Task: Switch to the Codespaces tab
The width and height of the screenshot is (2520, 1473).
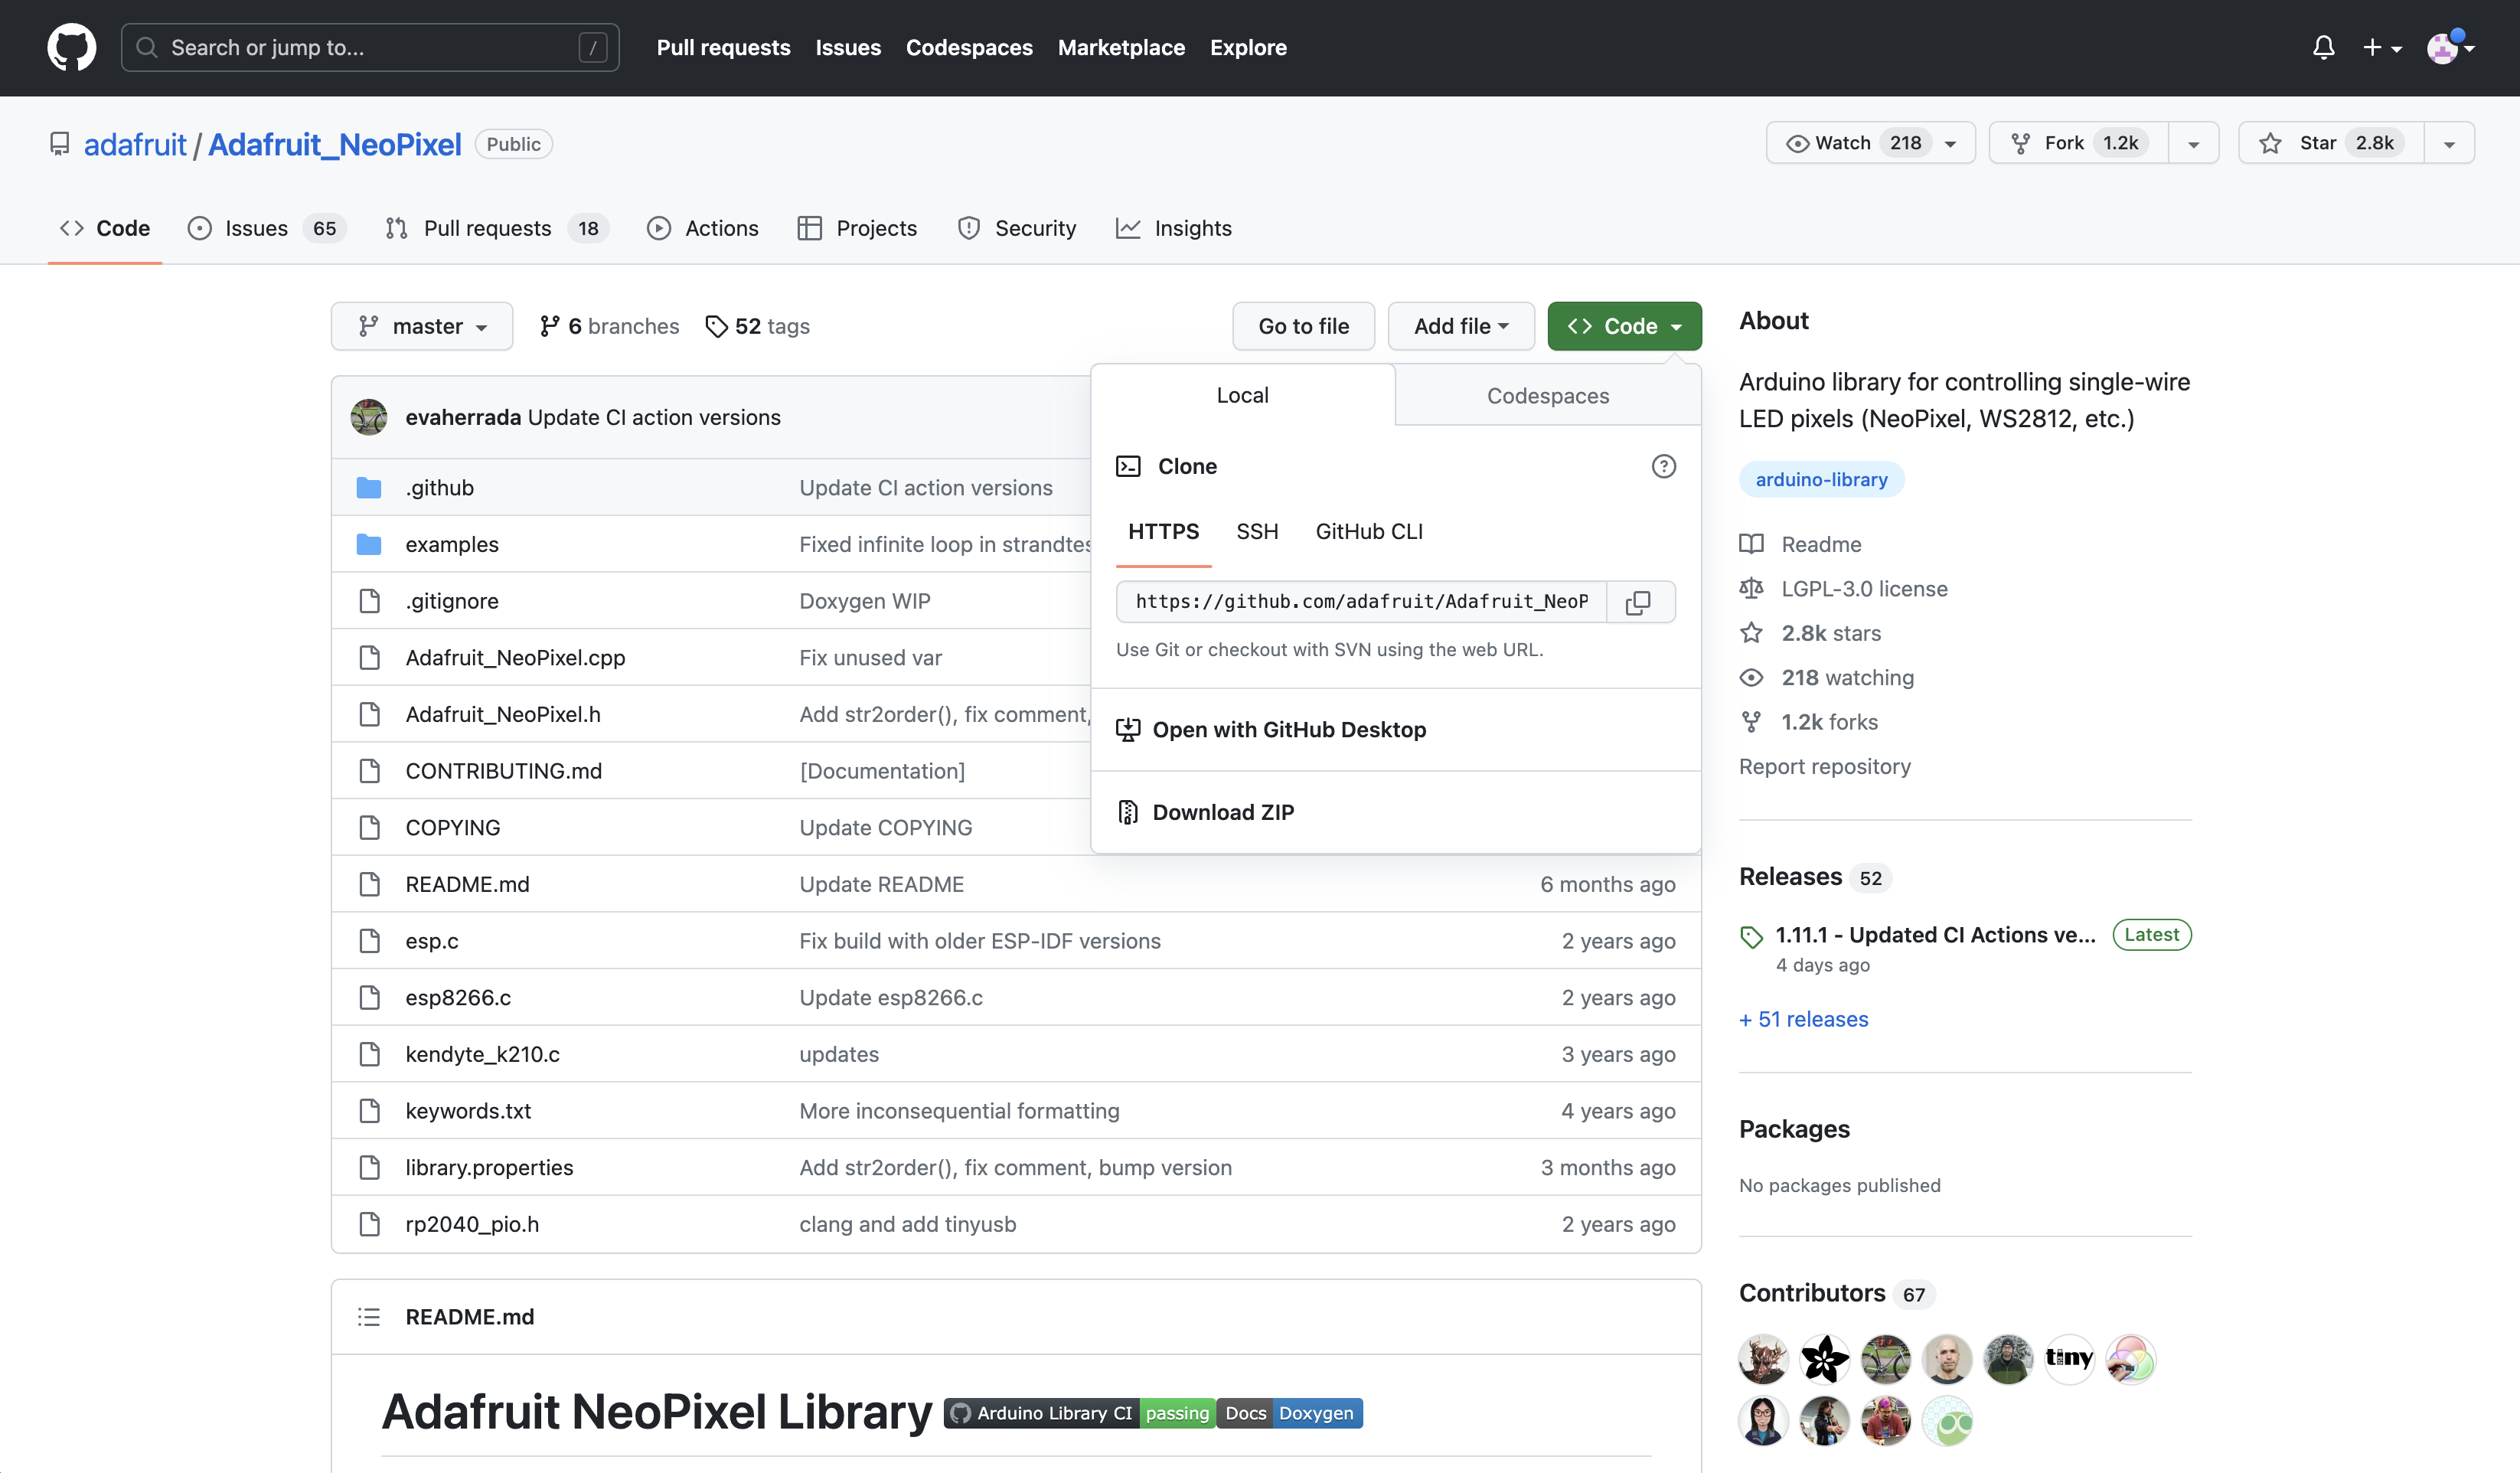Action: pyautogui.click(x=1547, y=396)
